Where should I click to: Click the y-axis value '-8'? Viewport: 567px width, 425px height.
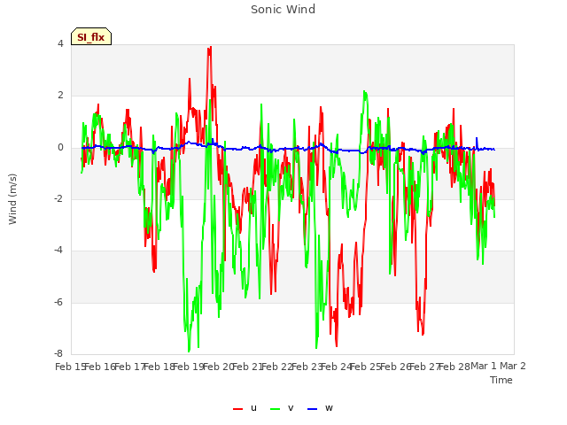coord(59,353)
